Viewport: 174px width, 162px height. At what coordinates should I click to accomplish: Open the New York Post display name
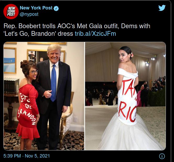pos(36,8)
